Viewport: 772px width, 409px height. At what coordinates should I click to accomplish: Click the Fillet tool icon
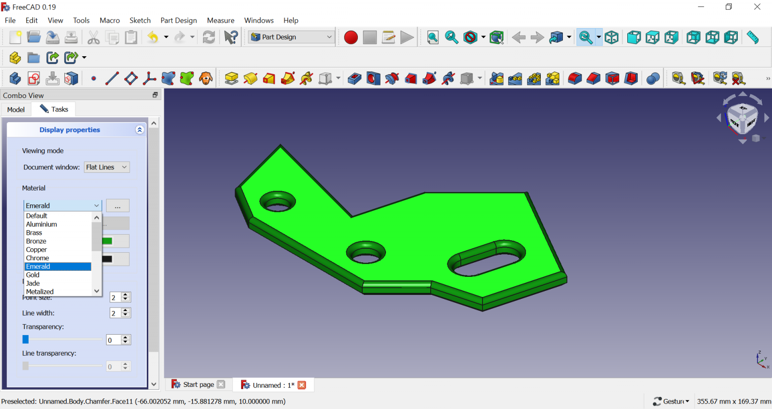point(574,79)
